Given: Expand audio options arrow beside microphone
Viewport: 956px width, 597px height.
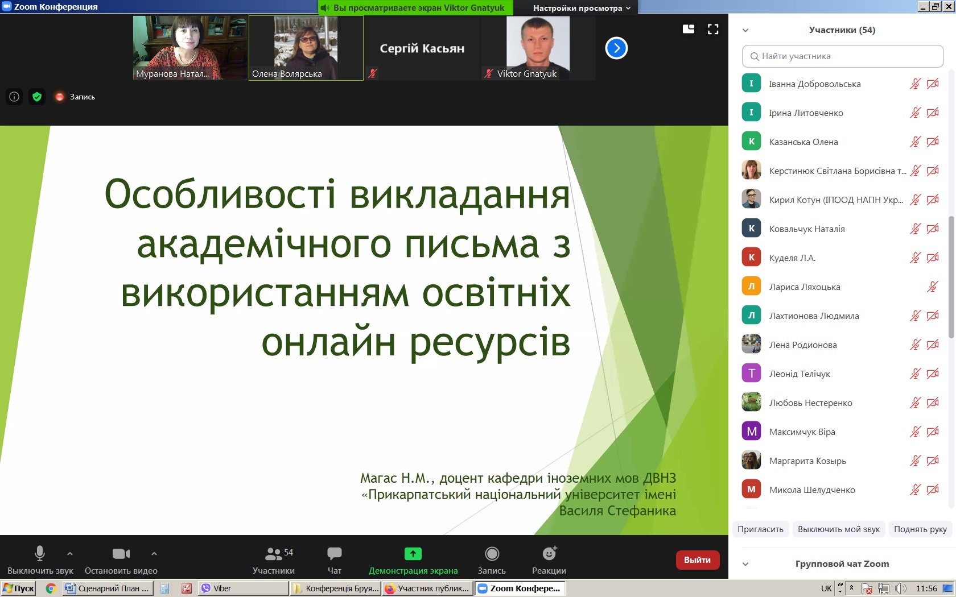Looking at the screenshot, I should pos(70,553).
